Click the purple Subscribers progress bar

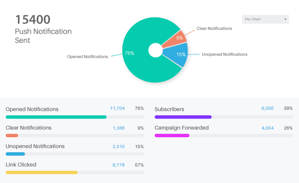pyautogui.click(x=183, y=117)
